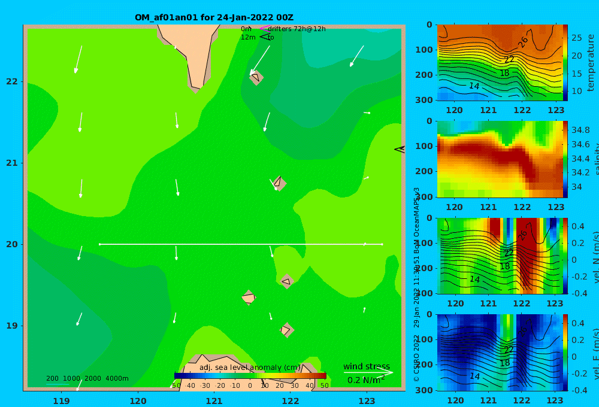This screenshot has width=599, height=407.
Task: Select the island marker near 18.95°N 121.95°E
Action: point(286,330)
